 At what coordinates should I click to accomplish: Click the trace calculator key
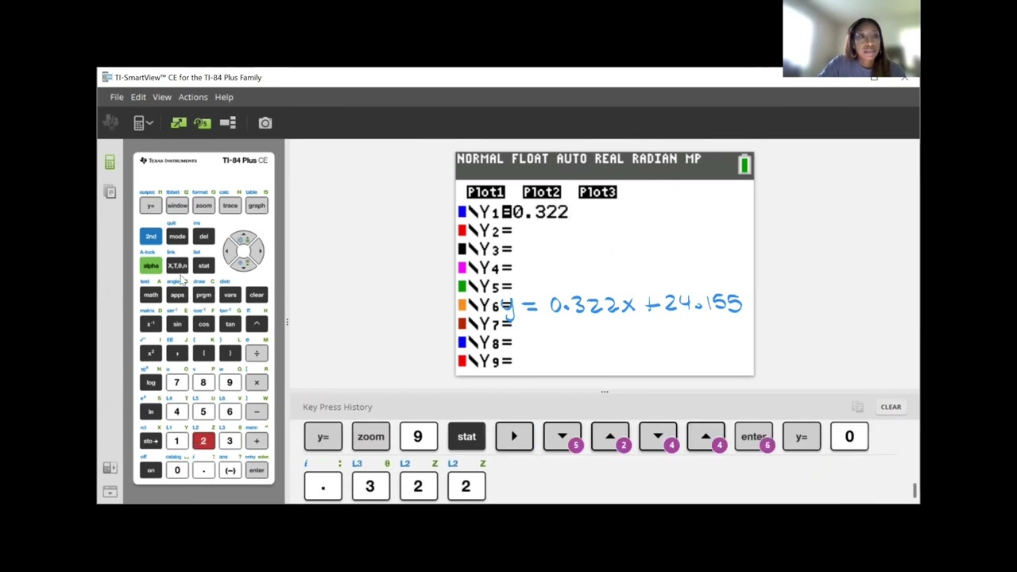point(230,206)
